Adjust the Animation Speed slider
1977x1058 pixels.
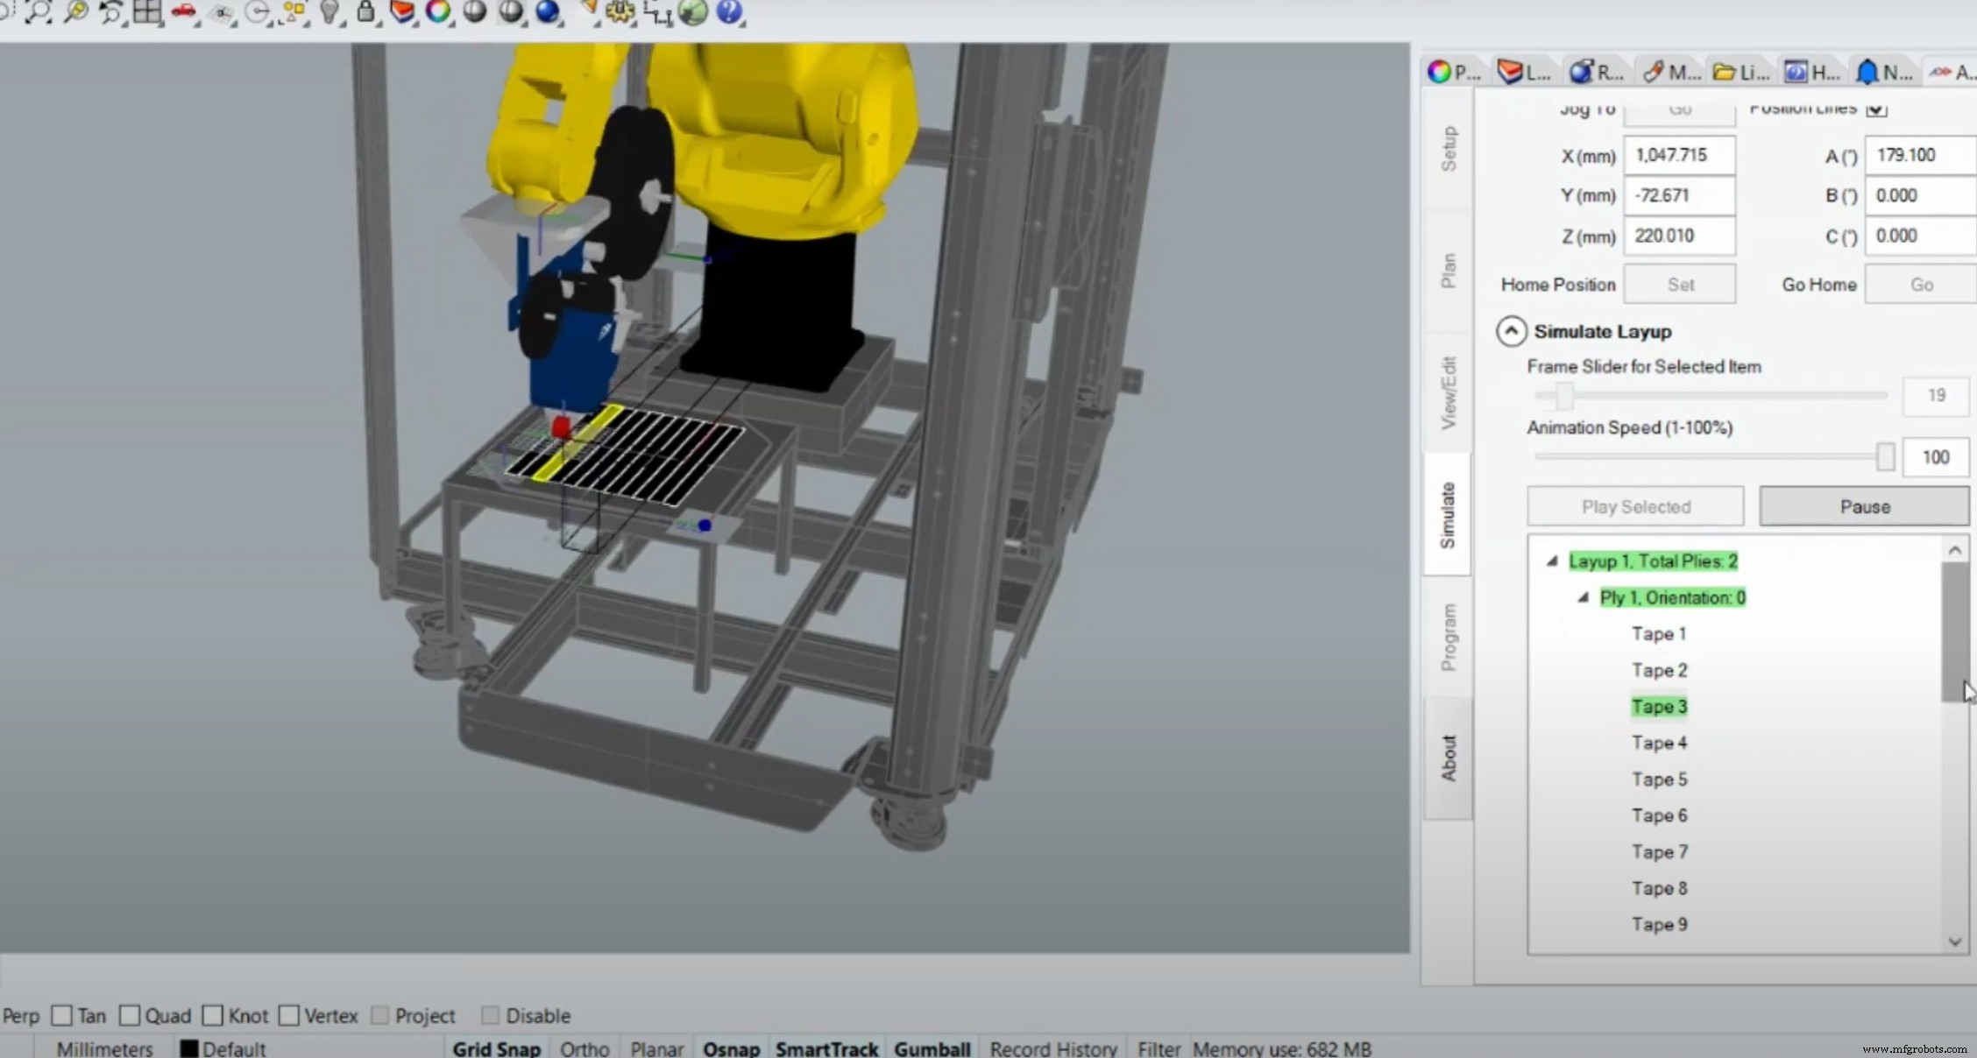click(x=1884, y=456)
